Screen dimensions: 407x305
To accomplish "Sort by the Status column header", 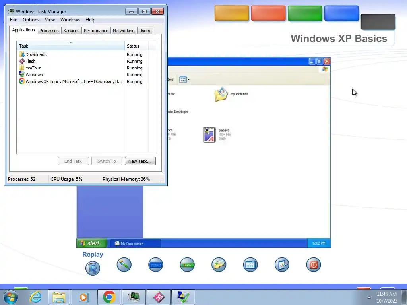I will pos(137,46).
